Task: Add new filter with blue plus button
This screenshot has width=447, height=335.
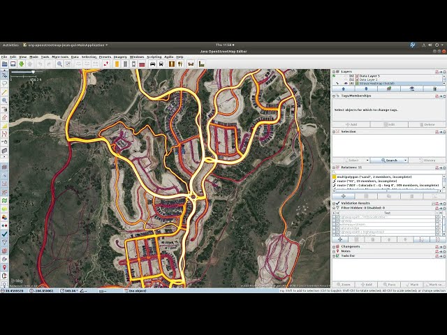Action: [340, 239]
